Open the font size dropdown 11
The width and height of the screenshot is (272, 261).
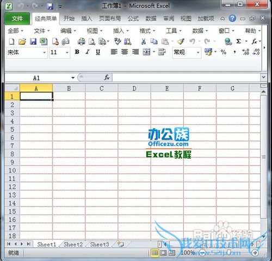coord(67,52)
